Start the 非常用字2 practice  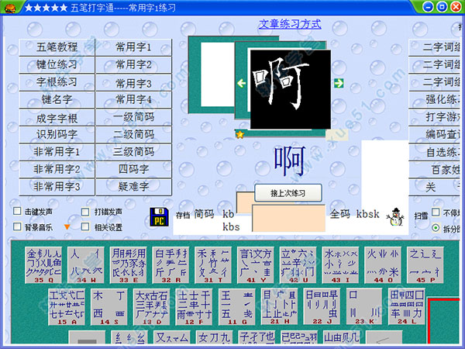click(x=57, y=169)
